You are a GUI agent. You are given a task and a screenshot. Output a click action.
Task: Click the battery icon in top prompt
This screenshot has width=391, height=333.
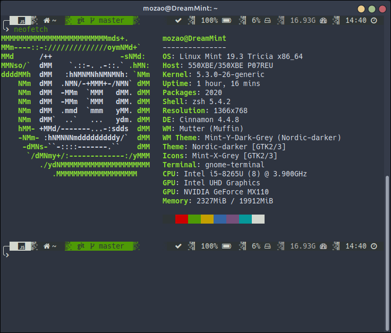227,20
